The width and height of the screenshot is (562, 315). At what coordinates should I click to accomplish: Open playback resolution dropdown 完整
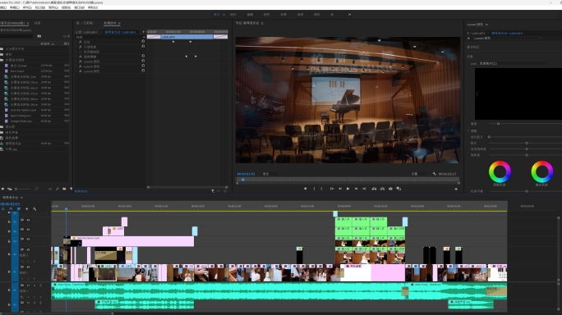coord(420,174)
